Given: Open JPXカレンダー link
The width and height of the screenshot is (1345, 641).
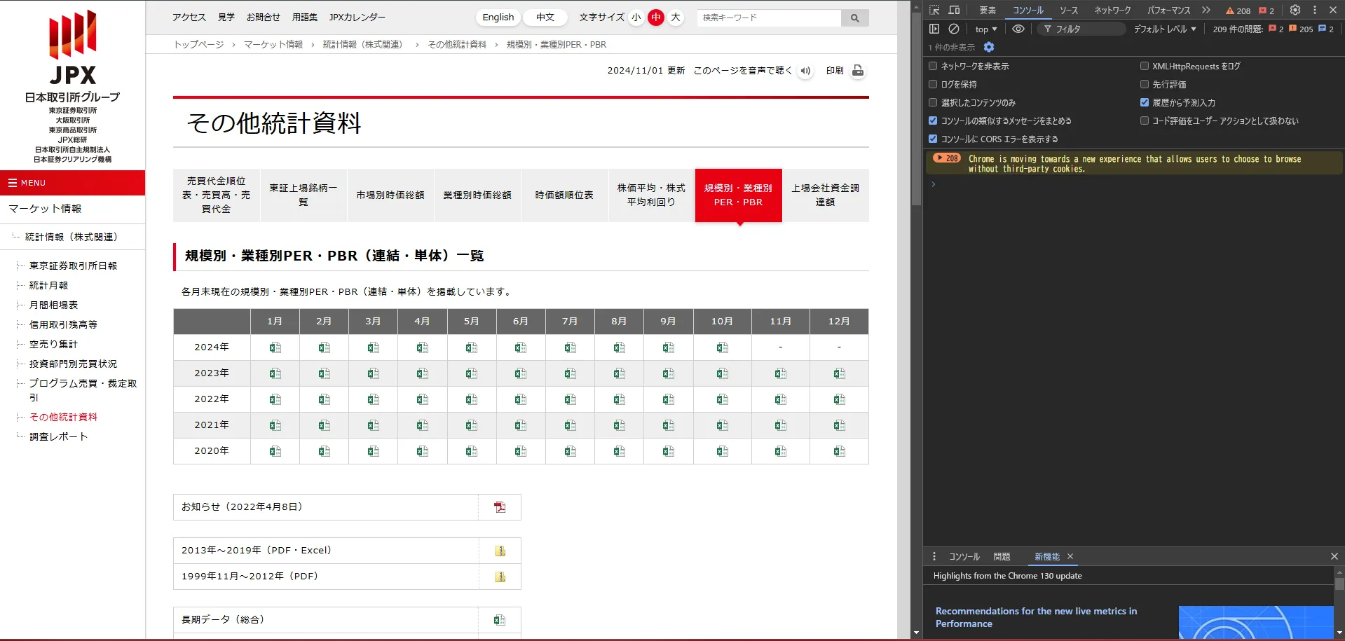Looking at the screenshot, I should [357, 18].
